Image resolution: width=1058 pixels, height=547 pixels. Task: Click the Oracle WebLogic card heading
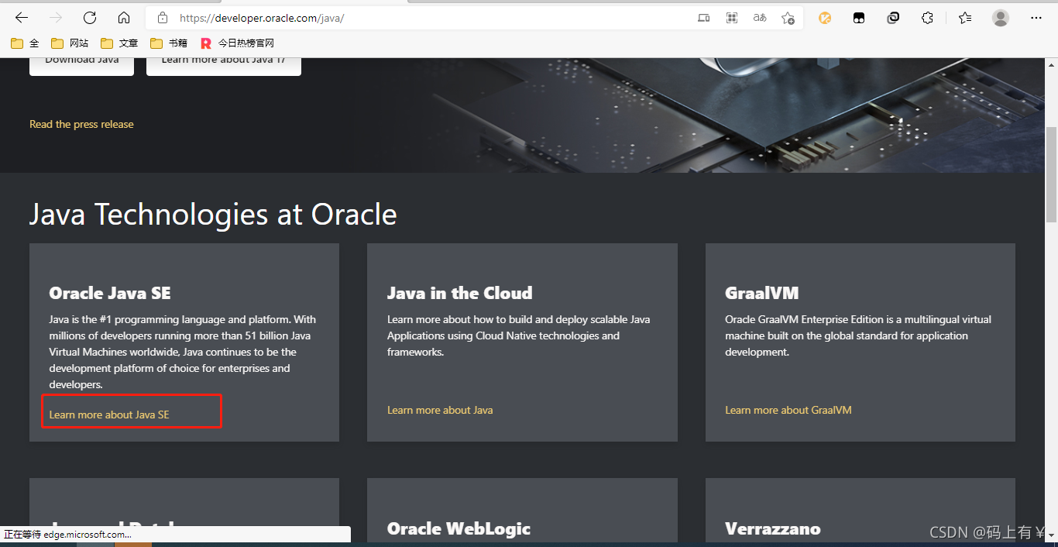coord(459,529)
